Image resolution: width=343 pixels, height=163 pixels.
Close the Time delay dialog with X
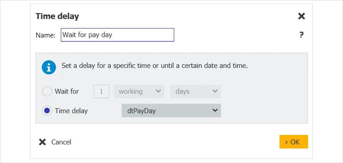pos(301,16)
